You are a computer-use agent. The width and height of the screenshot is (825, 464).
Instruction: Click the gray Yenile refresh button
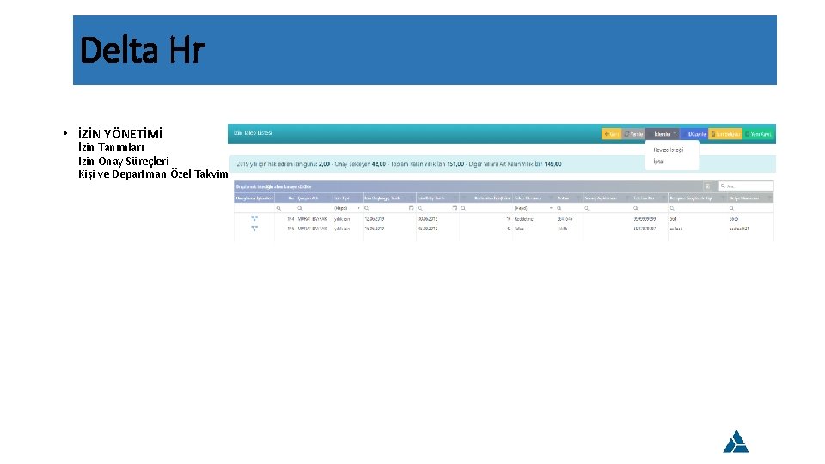[633, 134]
